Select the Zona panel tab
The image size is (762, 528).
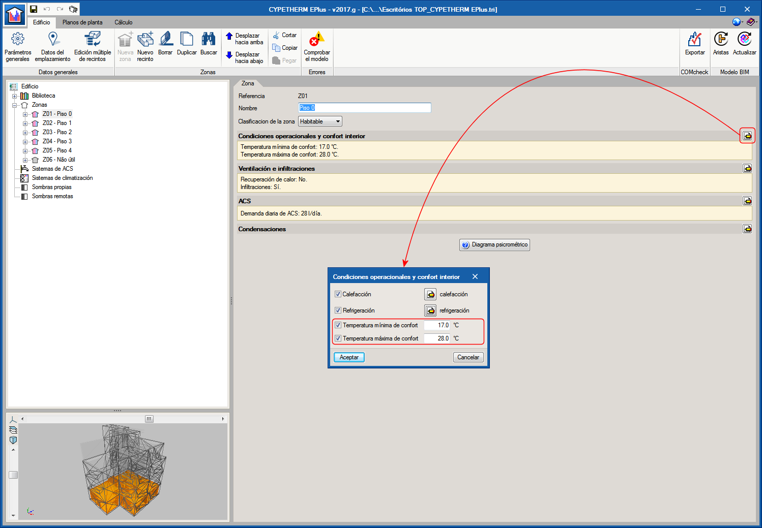[x=248, y=83]
